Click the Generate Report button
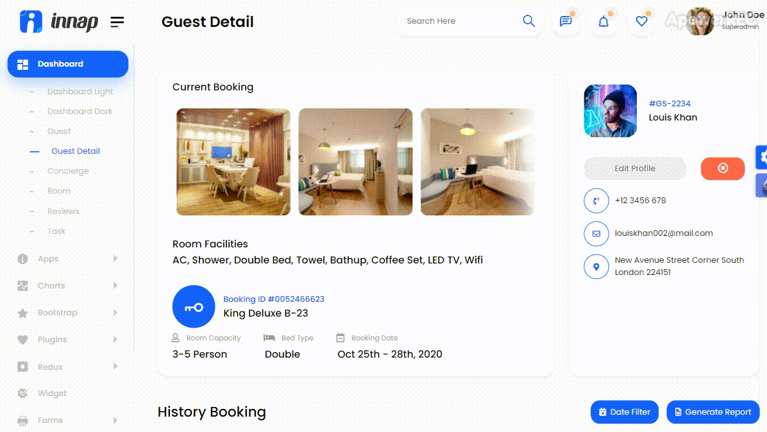767x432 pixels. pyautogui.click(x=712, y=412)
